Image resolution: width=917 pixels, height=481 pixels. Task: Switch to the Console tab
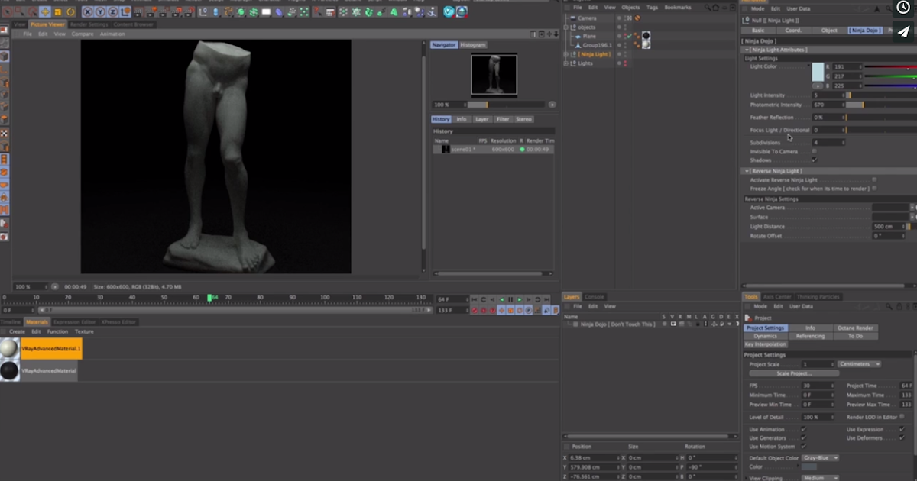click(595, 296)
